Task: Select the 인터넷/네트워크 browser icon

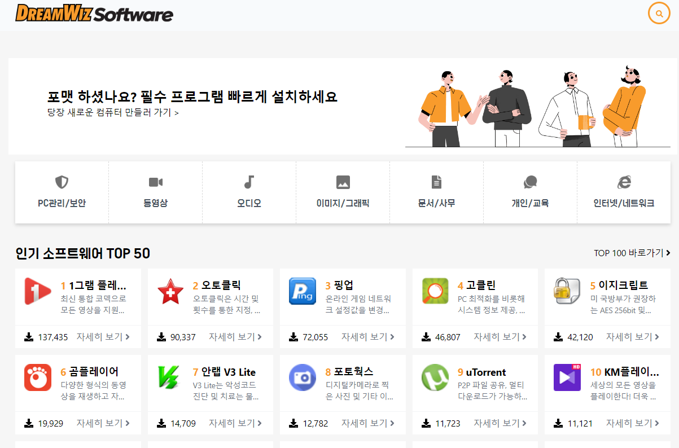Action: tap(624, 182)
